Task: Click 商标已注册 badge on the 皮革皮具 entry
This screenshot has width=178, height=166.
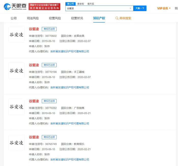Action: pos(49,29)
